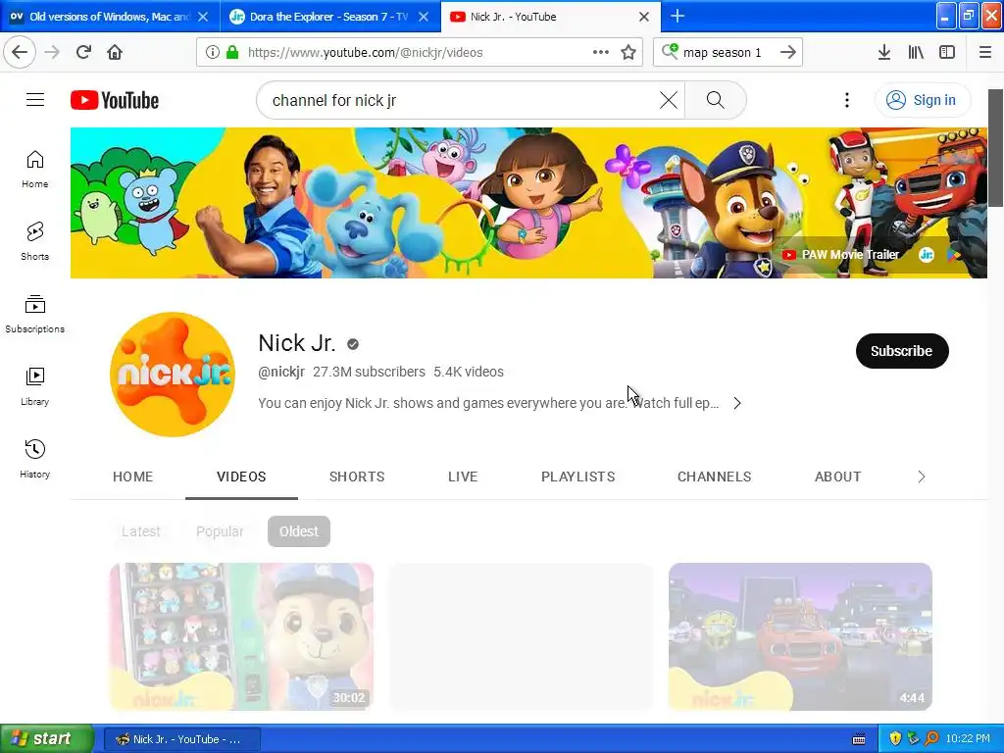This screenshot has height=753, width=1004.
Task: Open the 30:02 Paw Patrol video thumbnail
Action: [x=241, y=636]
